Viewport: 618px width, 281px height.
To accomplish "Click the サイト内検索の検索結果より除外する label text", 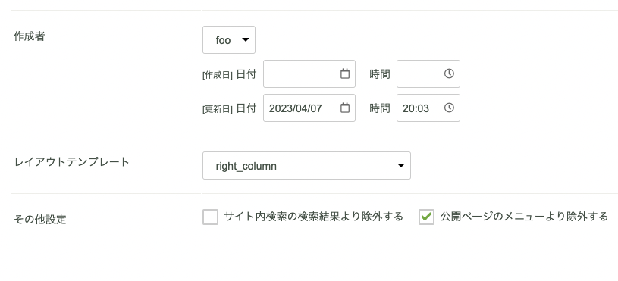I will [x=313, y=217].
